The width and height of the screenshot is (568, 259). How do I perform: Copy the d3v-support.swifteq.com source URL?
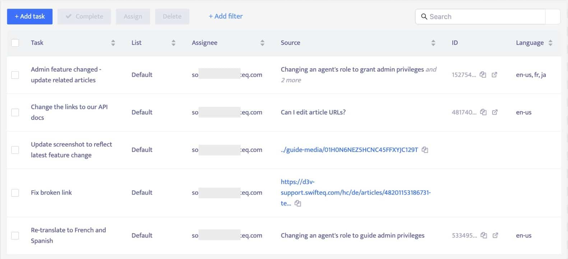click(x=298, y=203)
